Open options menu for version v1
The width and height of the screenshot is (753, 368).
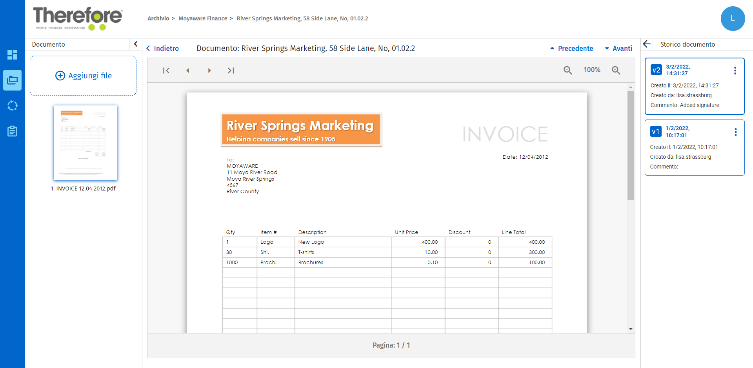coord(735,132)
